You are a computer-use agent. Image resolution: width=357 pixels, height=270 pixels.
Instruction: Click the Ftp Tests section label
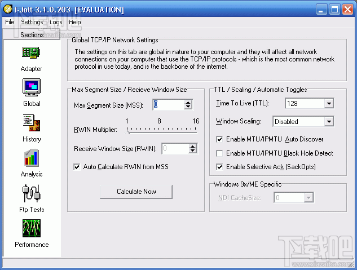pos(32,210)
